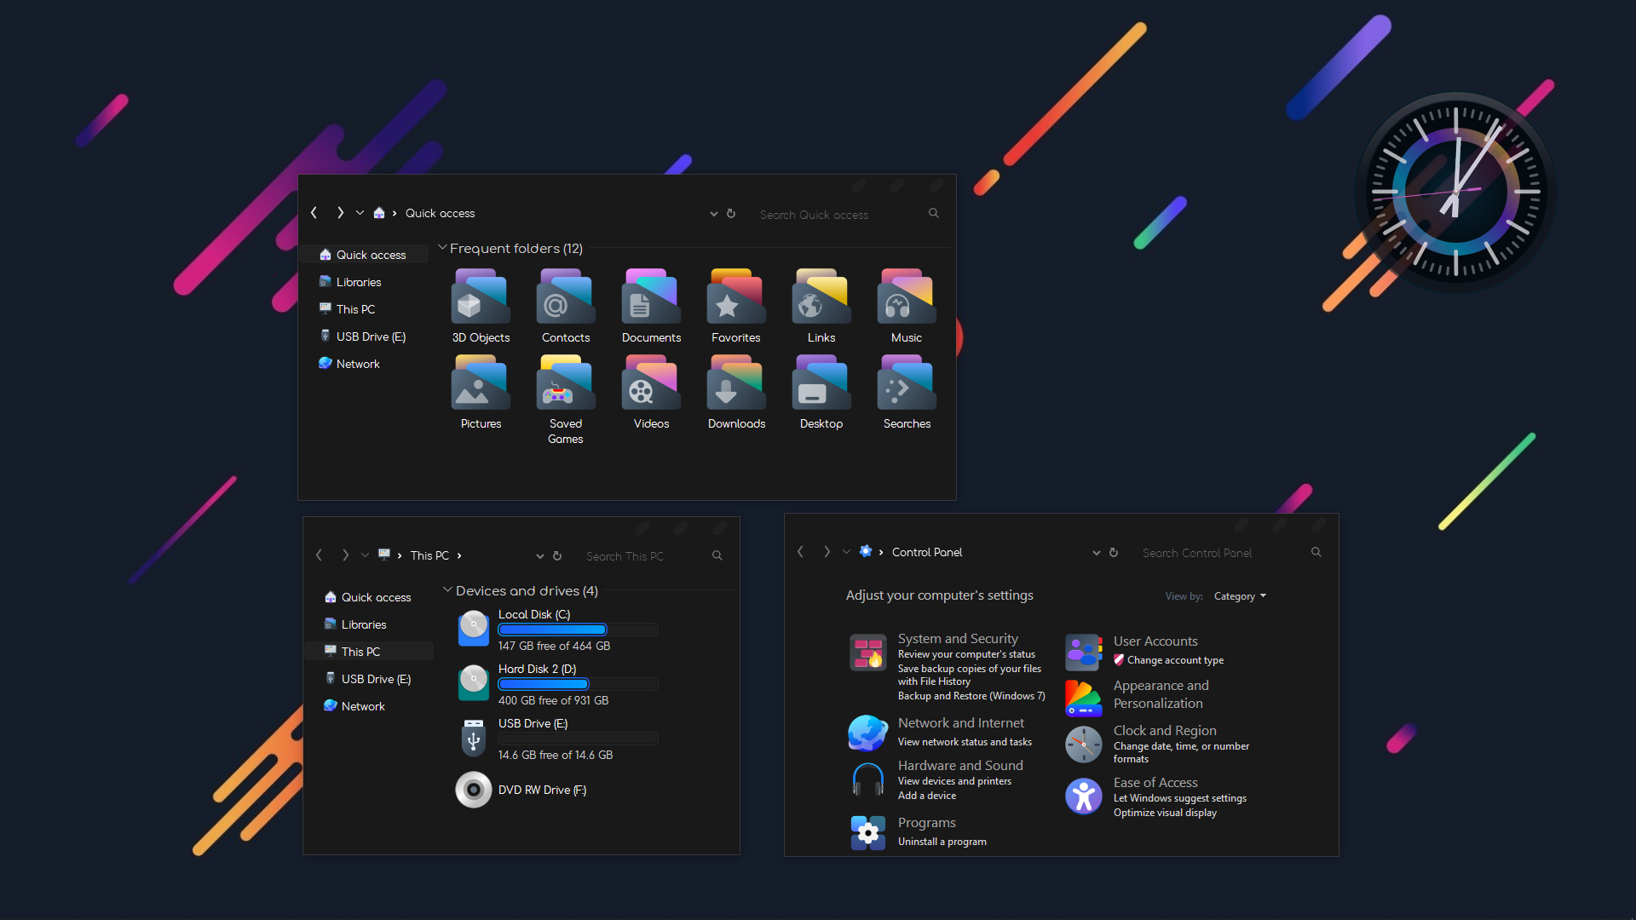Open the USB Drive (E:) in This PC window

pos(532,723)
